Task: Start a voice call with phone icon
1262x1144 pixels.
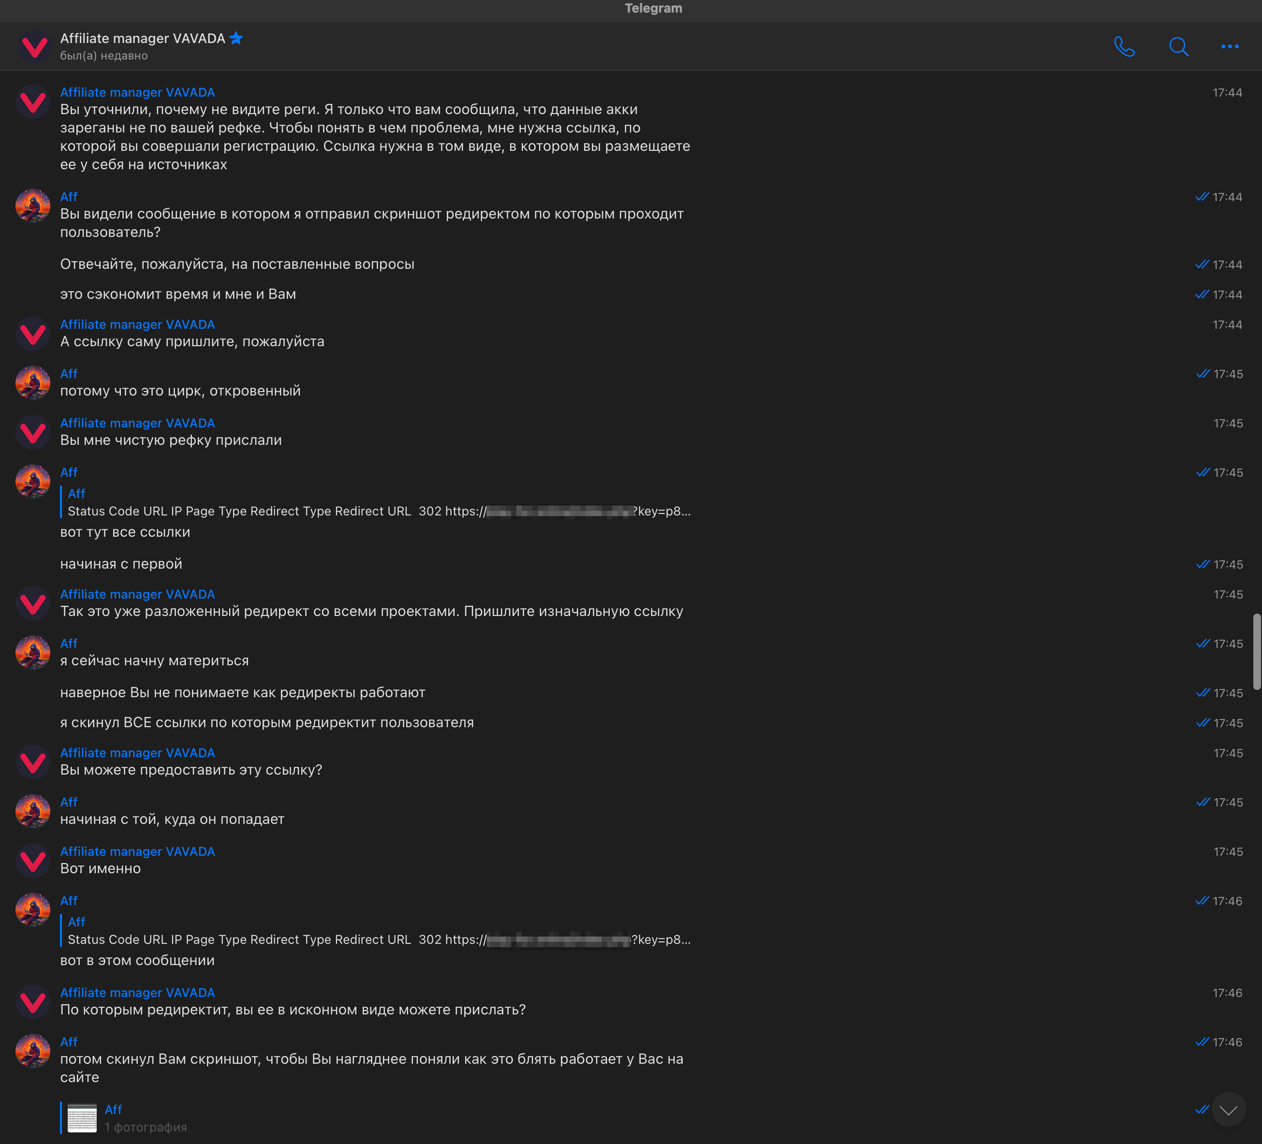Action: pyautogui.click(x=1124, y=46)
